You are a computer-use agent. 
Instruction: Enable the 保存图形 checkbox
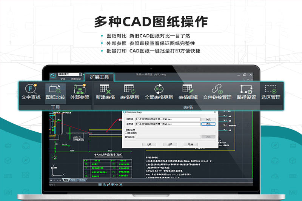pos(126,133)
